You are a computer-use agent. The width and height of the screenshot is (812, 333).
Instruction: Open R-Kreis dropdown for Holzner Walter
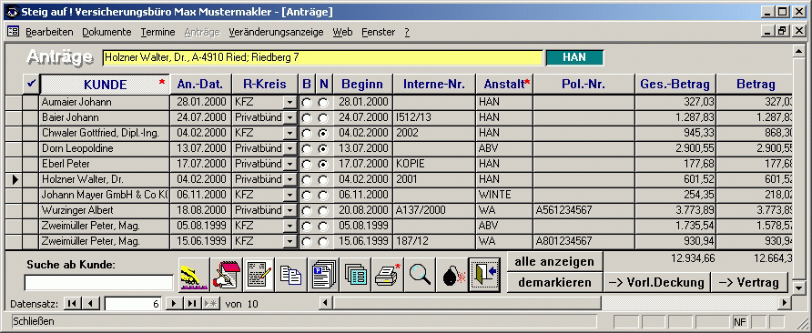[x=290, y=180]
